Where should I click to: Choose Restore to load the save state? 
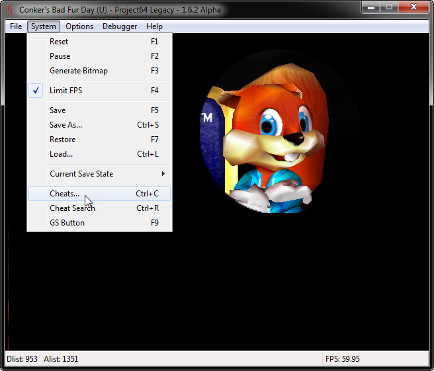[100, 140]
